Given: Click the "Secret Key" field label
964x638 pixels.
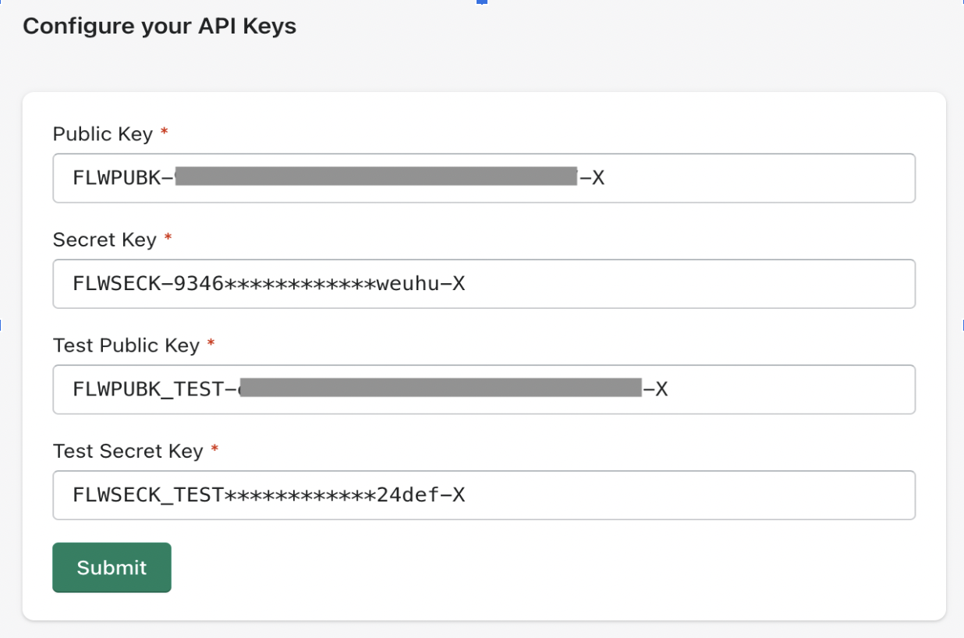Looking at the screenshot, I should (105, 239).
